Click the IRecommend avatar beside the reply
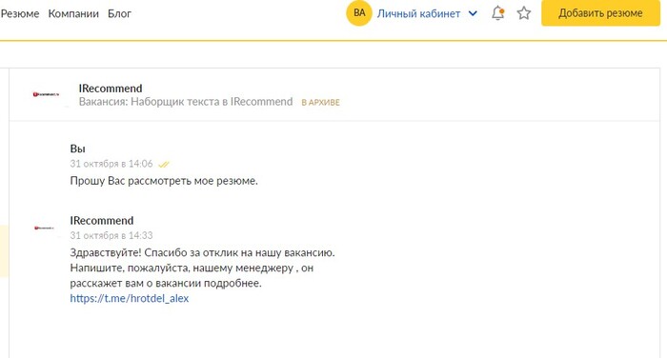 point(44,228)
